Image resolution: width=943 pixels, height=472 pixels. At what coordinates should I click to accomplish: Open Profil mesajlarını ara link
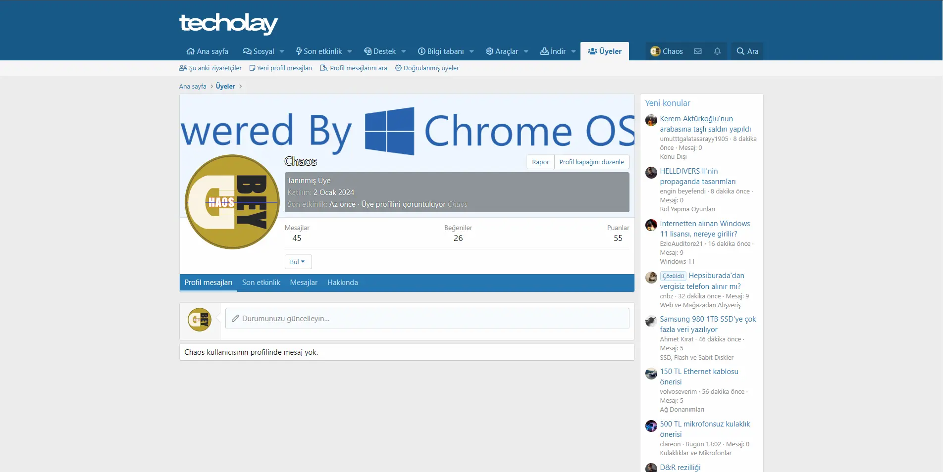(x=354, y=68)
